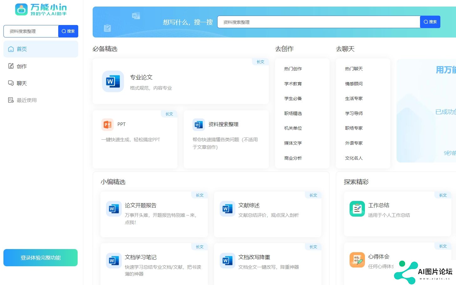Select 文化名人 chat category
Screen dimensions: 456x285
(354, 158)
